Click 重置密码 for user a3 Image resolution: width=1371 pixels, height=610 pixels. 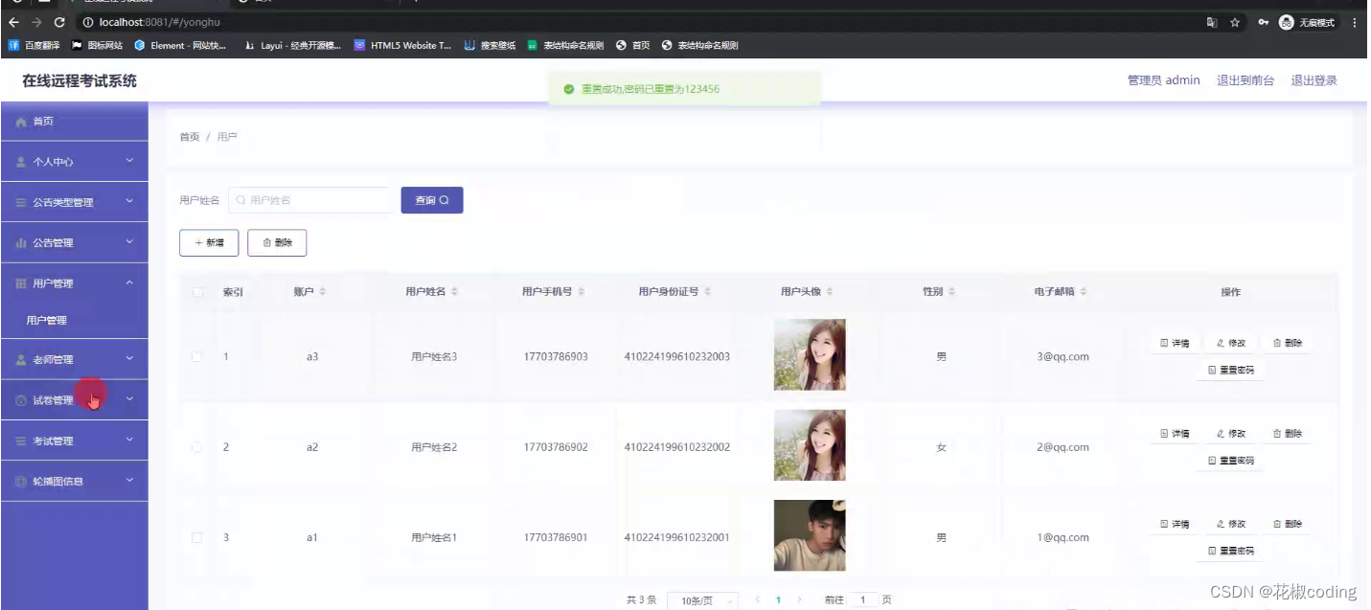tap(1231, 370)
